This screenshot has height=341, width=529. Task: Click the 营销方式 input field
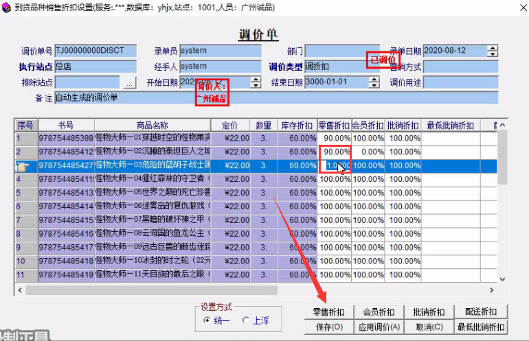(x=460, y=67)
